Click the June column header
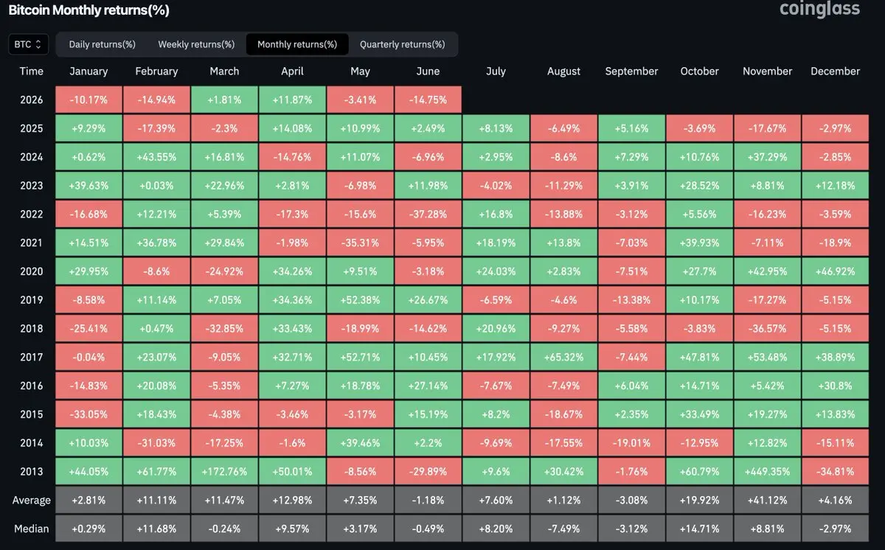The height and width of the screenshot is (550, 885). click(x=428, y=72)
